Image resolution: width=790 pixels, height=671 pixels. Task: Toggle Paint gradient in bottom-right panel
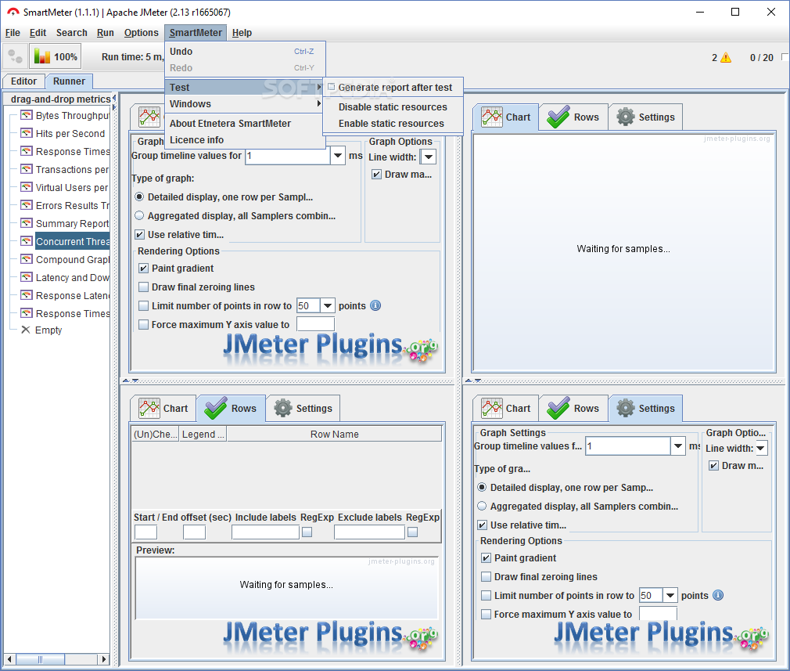487,558
